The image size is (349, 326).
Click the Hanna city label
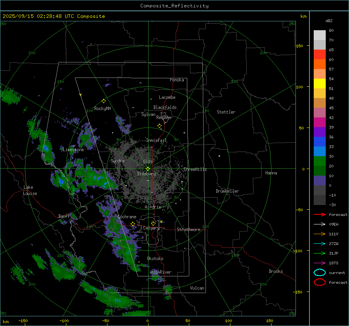(271, 173)
